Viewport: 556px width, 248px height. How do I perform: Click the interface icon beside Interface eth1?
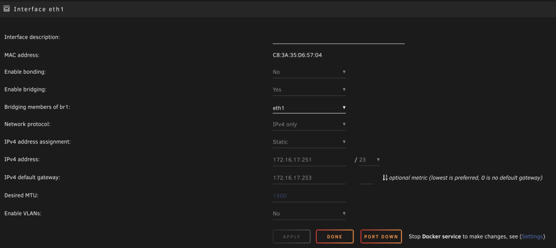click(x=6, y=9)
